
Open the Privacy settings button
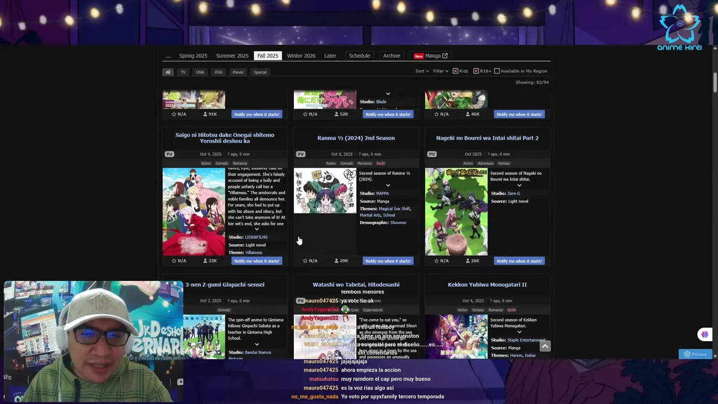click(695, 354)
